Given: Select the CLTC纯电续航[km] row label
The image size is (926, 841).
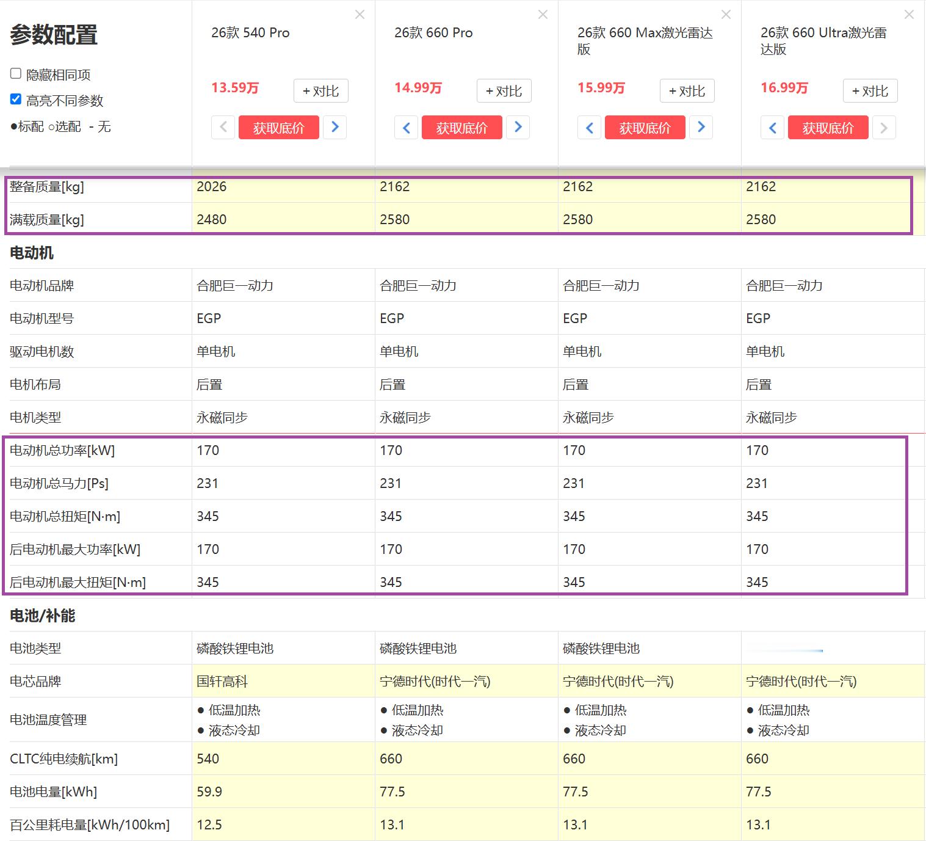Looking at the screenshot, I should tap(64, 759).
